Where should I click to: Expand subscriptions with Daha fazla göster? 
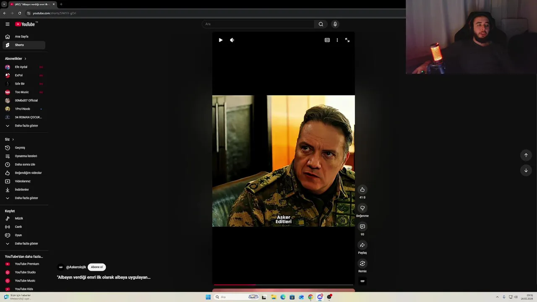24,126
